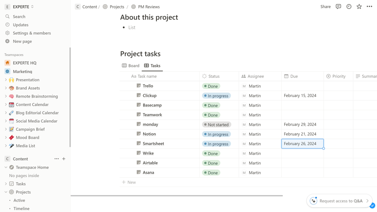Expand the Blog Editorial Calendar page
The height and width of the screenshot is (212, 377).
[x=6, y=113]
